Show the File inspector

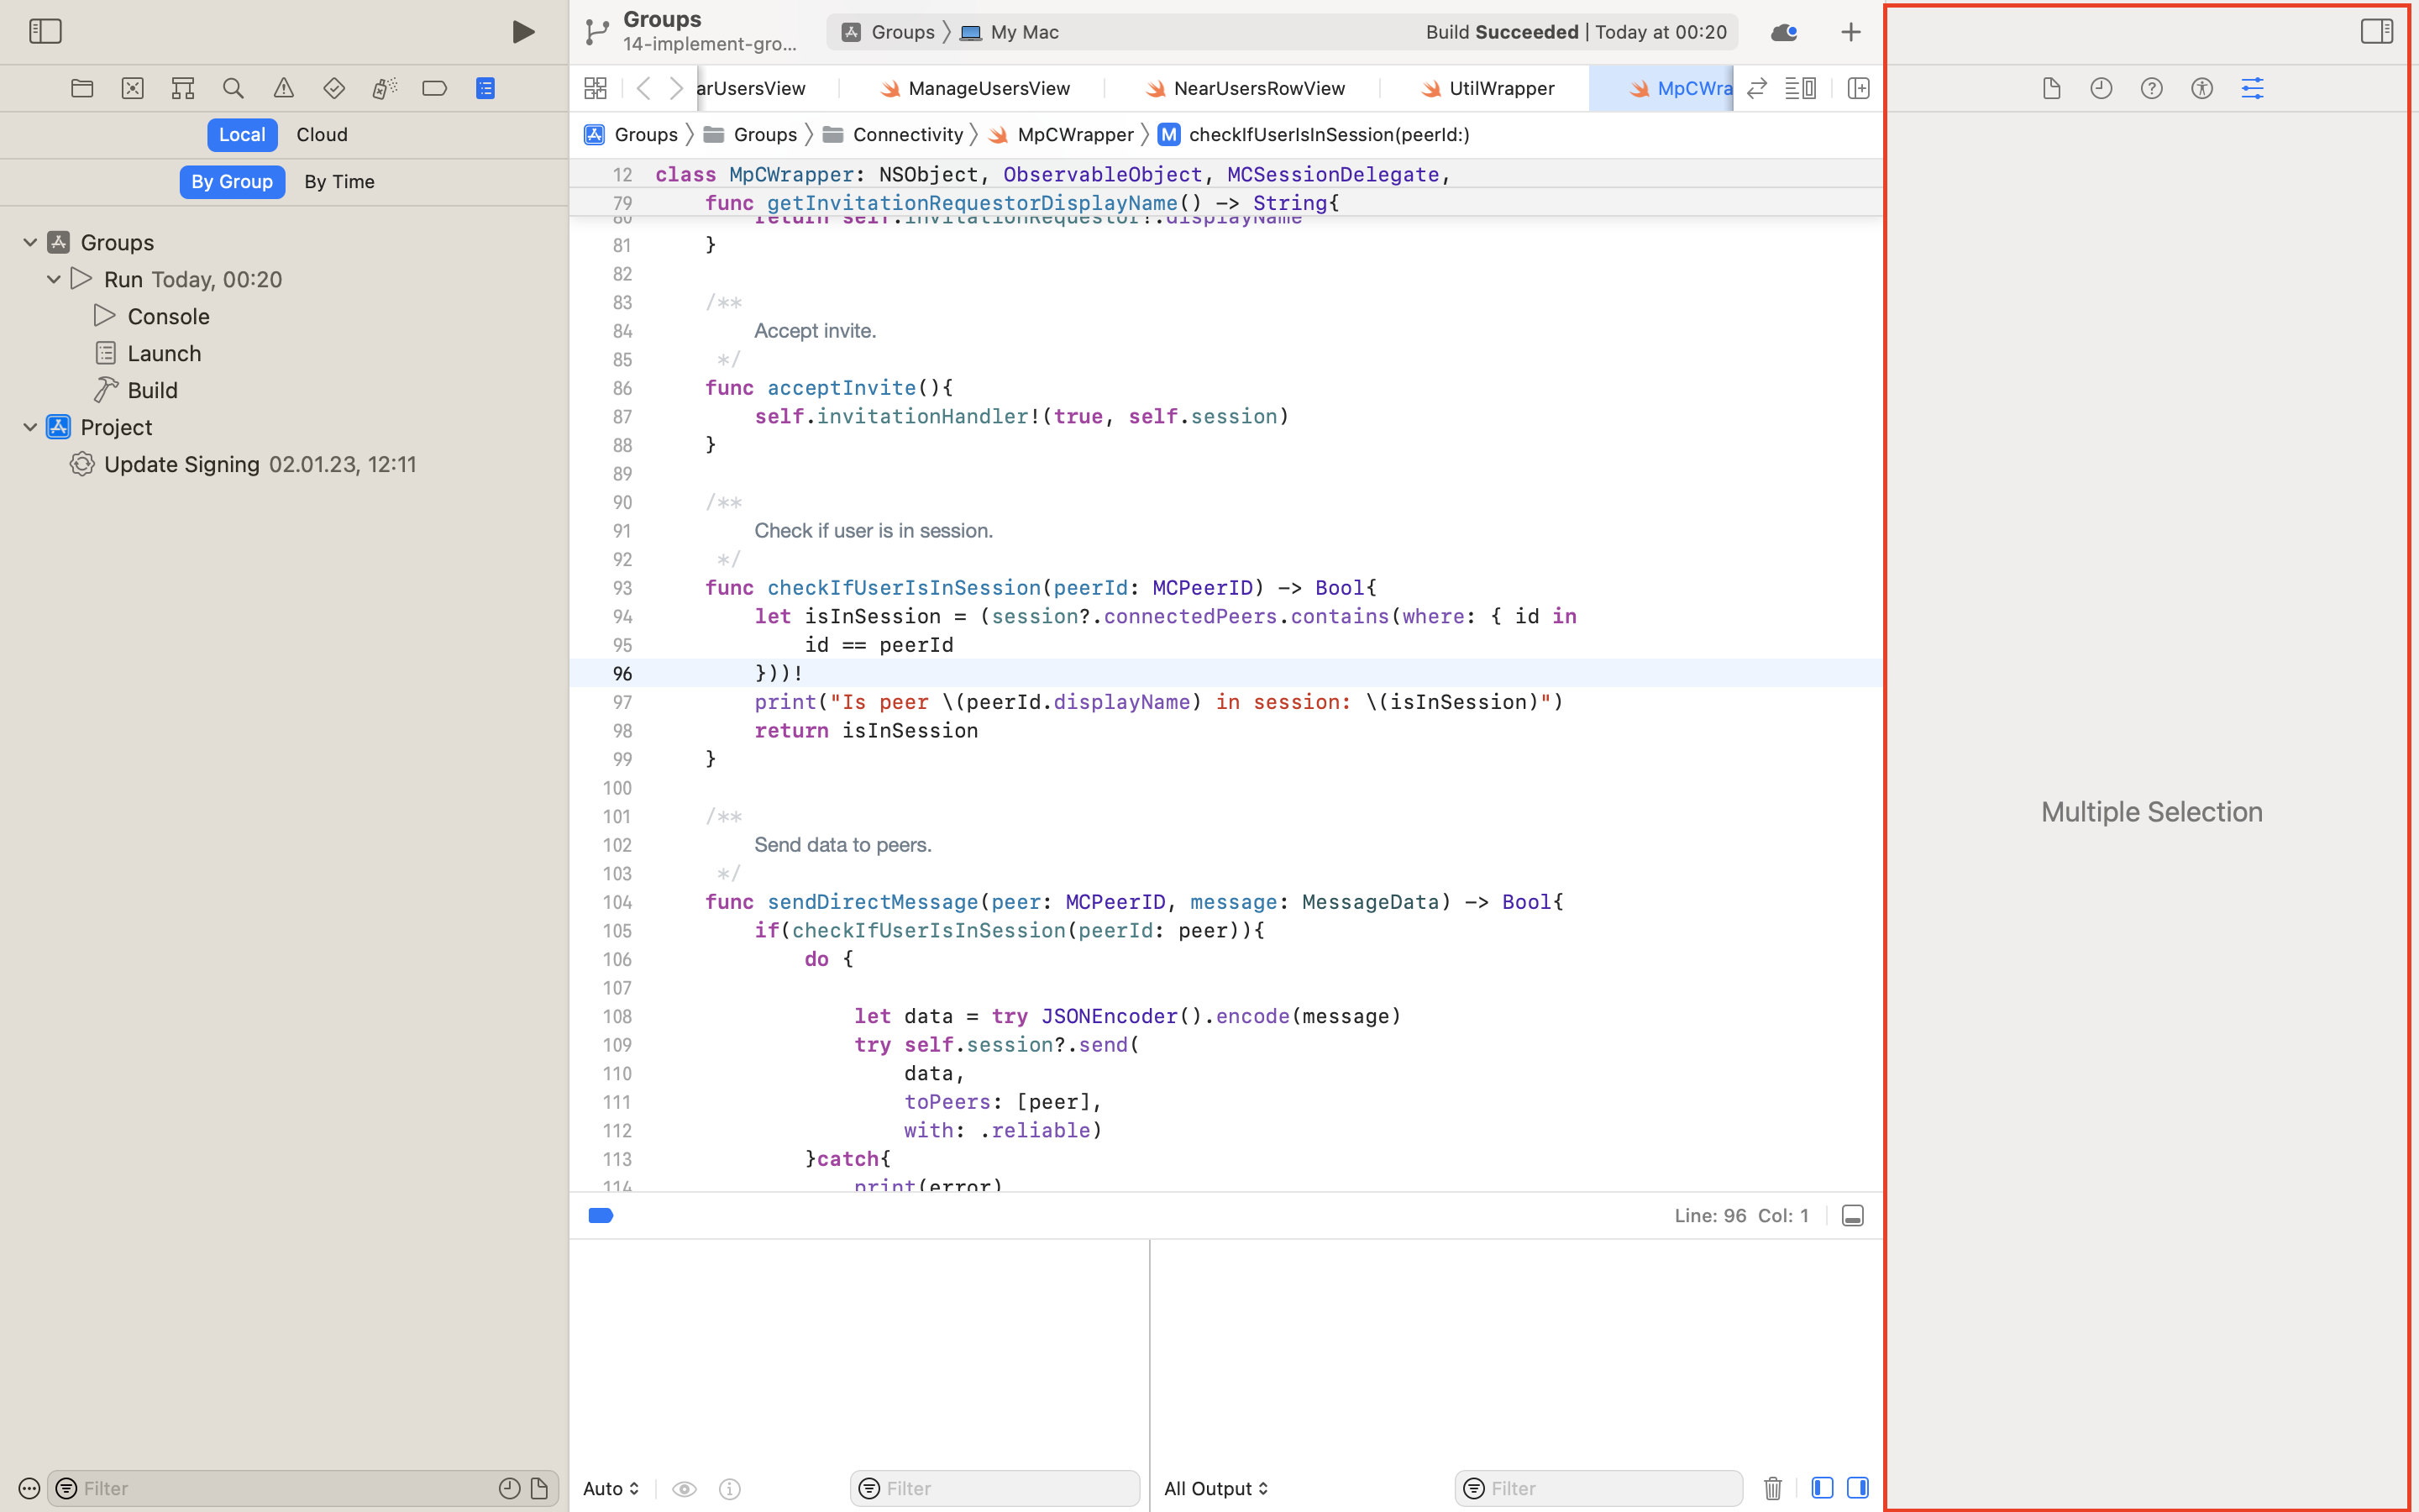(x=2051, y=88)
